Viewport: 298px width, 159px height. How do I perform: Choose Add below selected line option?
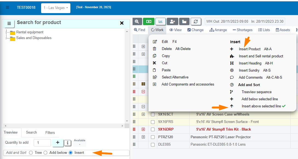click(254, 99)
